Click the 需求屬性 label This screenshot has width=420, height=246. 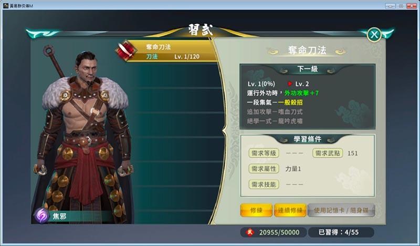(x=264, y=169)
